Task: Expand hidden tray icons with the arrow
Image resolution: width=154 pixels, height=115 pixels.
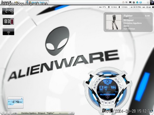Action: (148, 2)
